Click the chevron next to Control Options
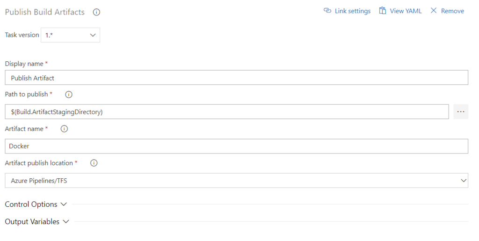This screenshot has width=479, height=241. click(x=64, y=204)
